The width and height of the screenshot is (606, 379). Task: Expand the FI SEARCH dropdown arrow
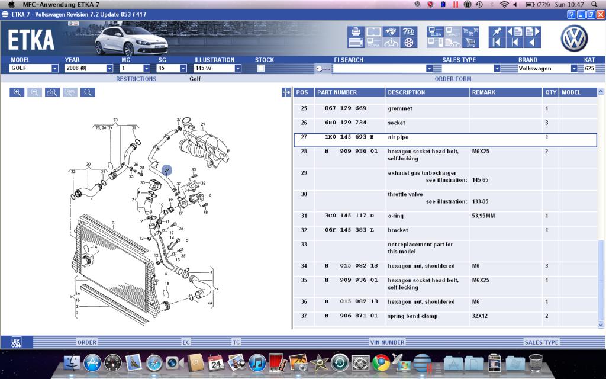tap(429, 69)
